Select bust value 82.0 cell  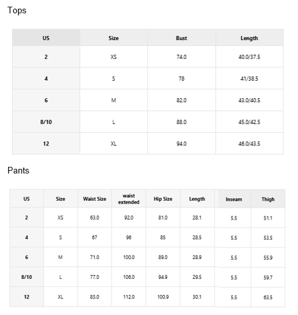[182, 100]
